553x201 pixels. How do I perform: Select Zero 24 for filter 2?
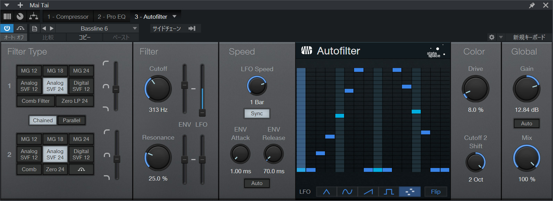(55, 169)
